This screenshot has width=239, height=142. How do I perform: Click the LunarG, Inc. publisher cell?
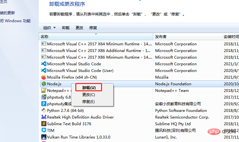[x=166, y=137]
